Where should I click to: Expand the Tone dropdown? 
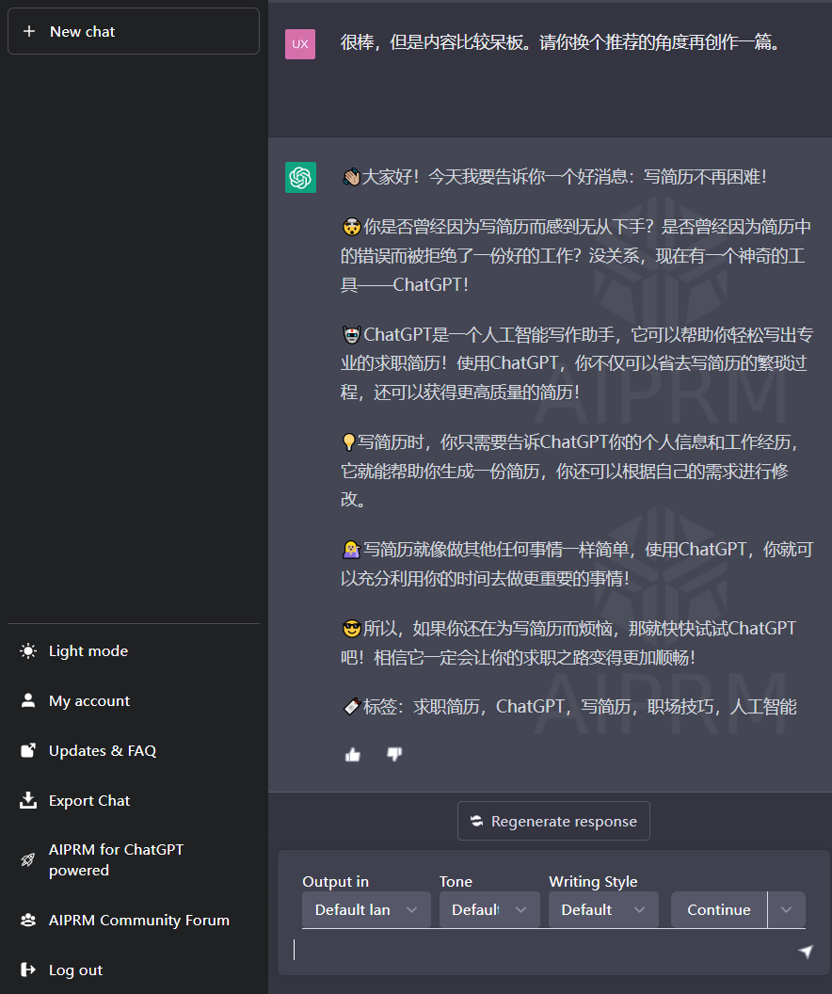click(x=488, y=909)
